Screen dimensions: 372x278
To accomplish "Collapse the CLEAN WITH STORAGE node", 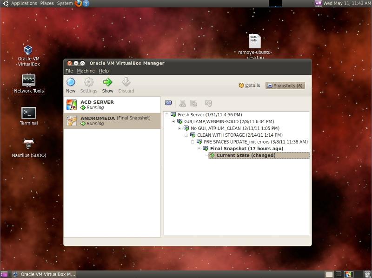I will pos(186,135).
